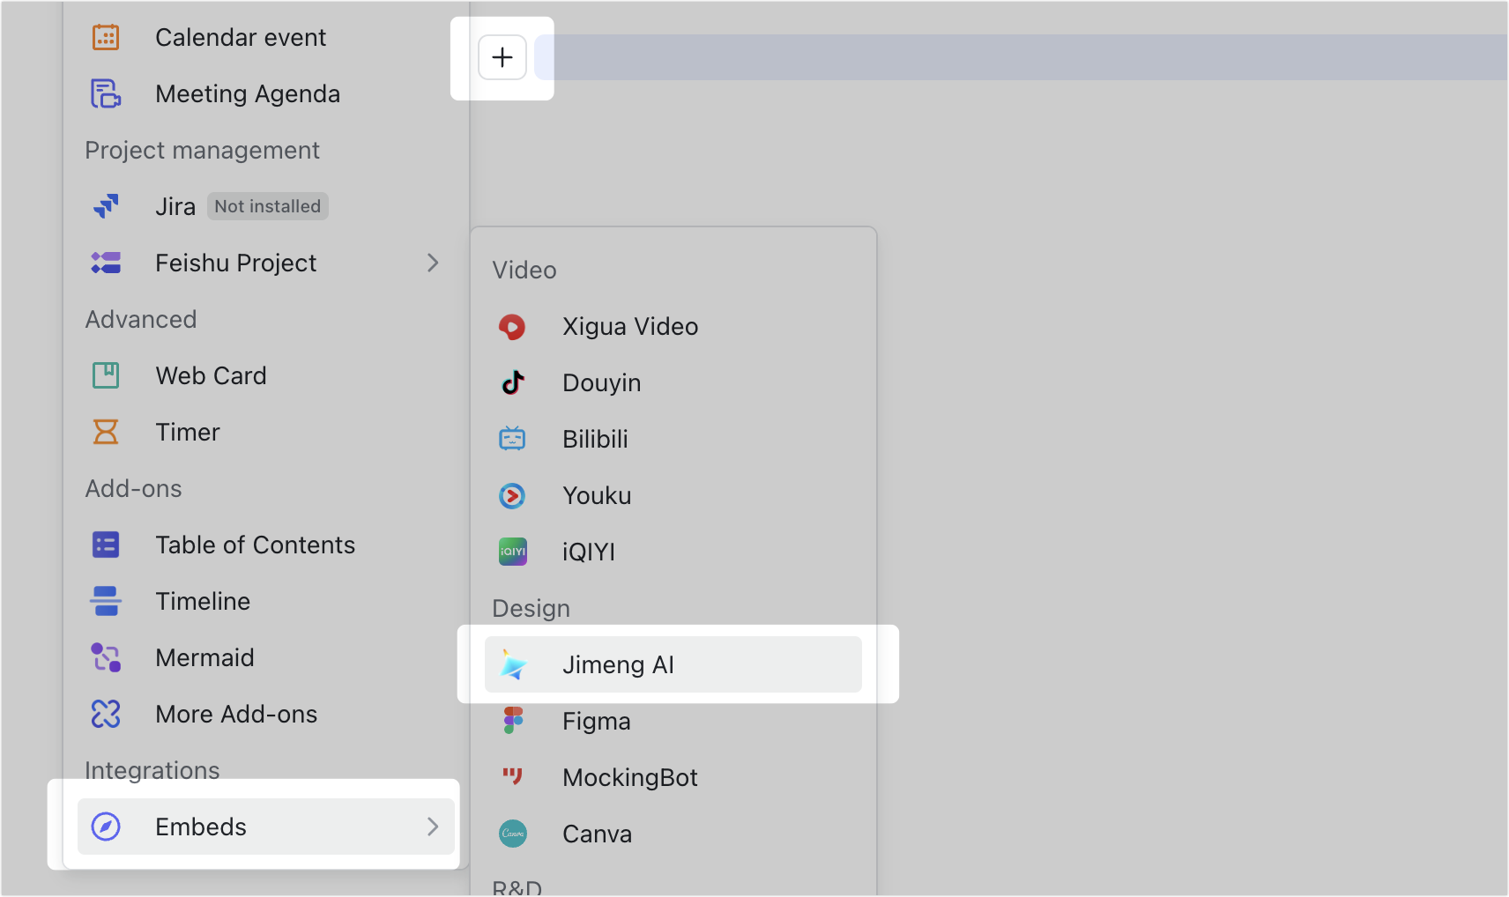
Task: Click the Feishu Project icon
Action: [106, 263]
